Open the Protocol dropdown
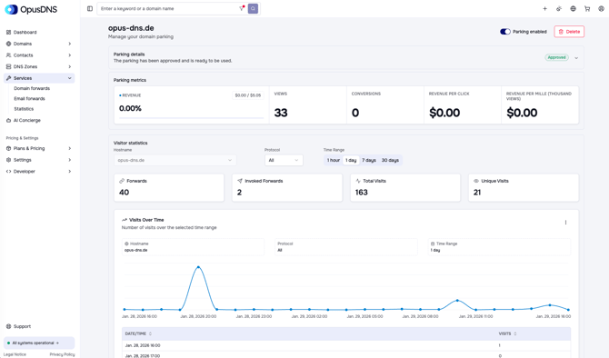 tap(284, 160)
